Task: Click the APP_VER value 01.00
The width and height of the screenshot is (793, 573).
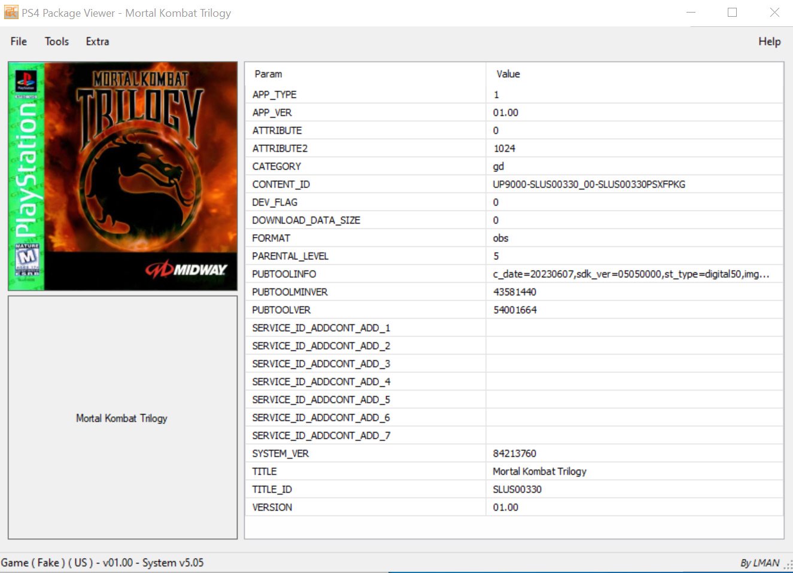Action: click(506, 112)
